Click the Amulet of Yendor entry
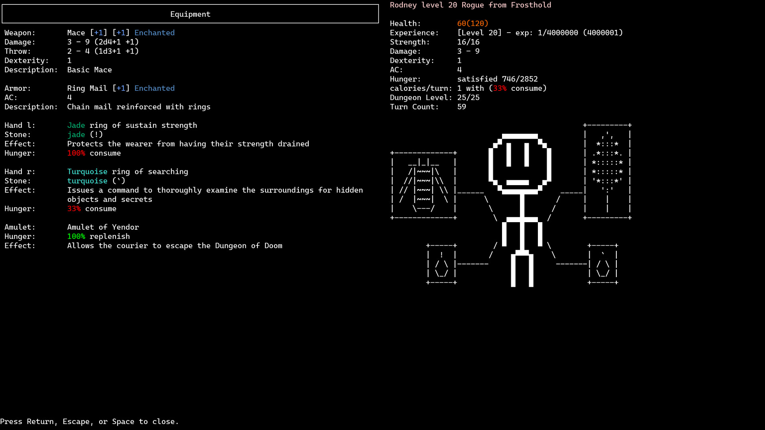This screenshot has width=765, height=430. click(x=103, y=227)
